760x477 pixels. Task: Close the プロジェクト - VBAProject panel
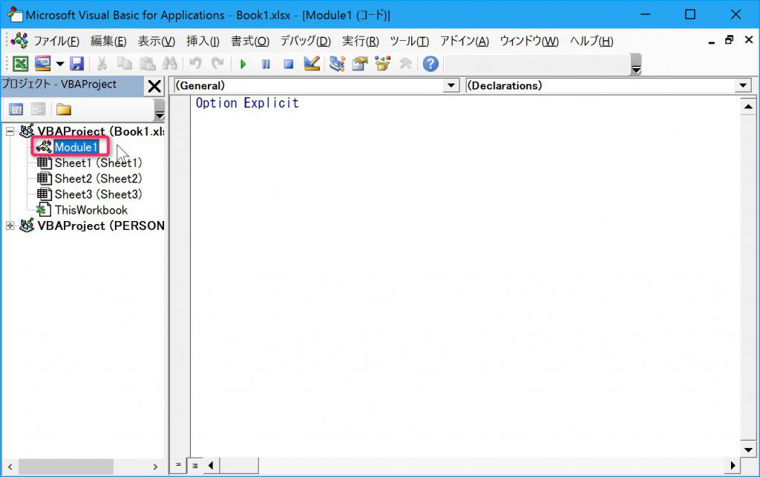pyautogui.click(x=154, y=86)
